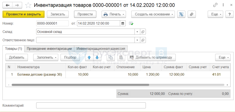Click the Добавить по штрихкоду button
Image resolution: width=235 pixels, height=112 pixels.
152,58
